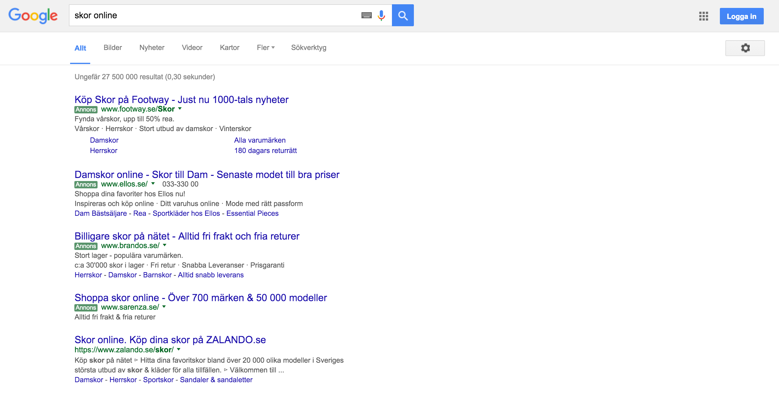The image size is (779, 395).
Task: Click the Google logo
Action: pos(33,16)
